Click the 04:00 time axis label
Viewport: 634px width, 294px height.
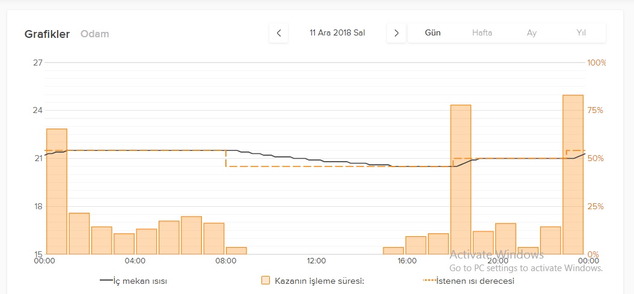pos(135,262)
